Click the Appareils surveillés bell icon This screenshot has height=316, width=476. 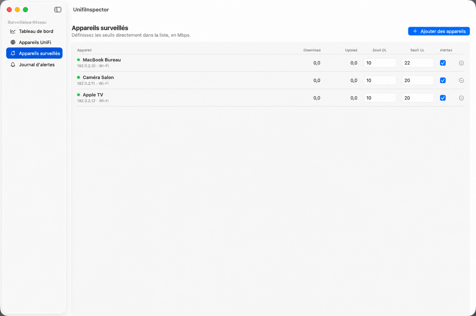pyautogui.click(x=13, y=53)
